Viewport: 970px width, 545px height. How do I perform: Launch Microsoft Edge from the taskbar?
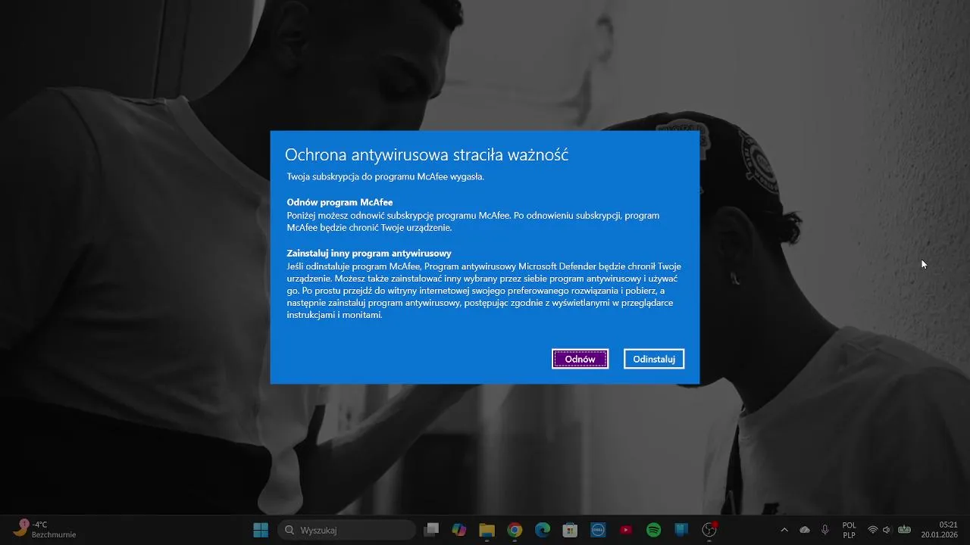(543, 530)
